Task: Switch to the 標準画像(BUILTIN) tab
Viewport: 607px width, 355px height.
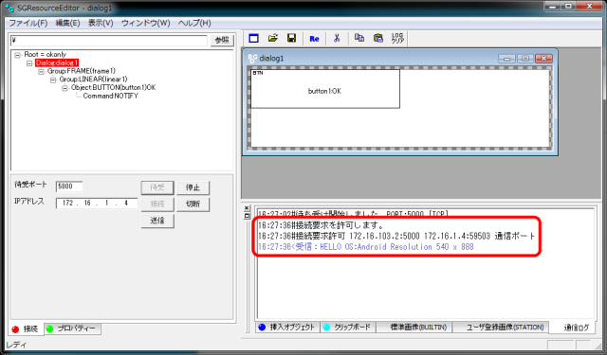Action: [414, 328]
